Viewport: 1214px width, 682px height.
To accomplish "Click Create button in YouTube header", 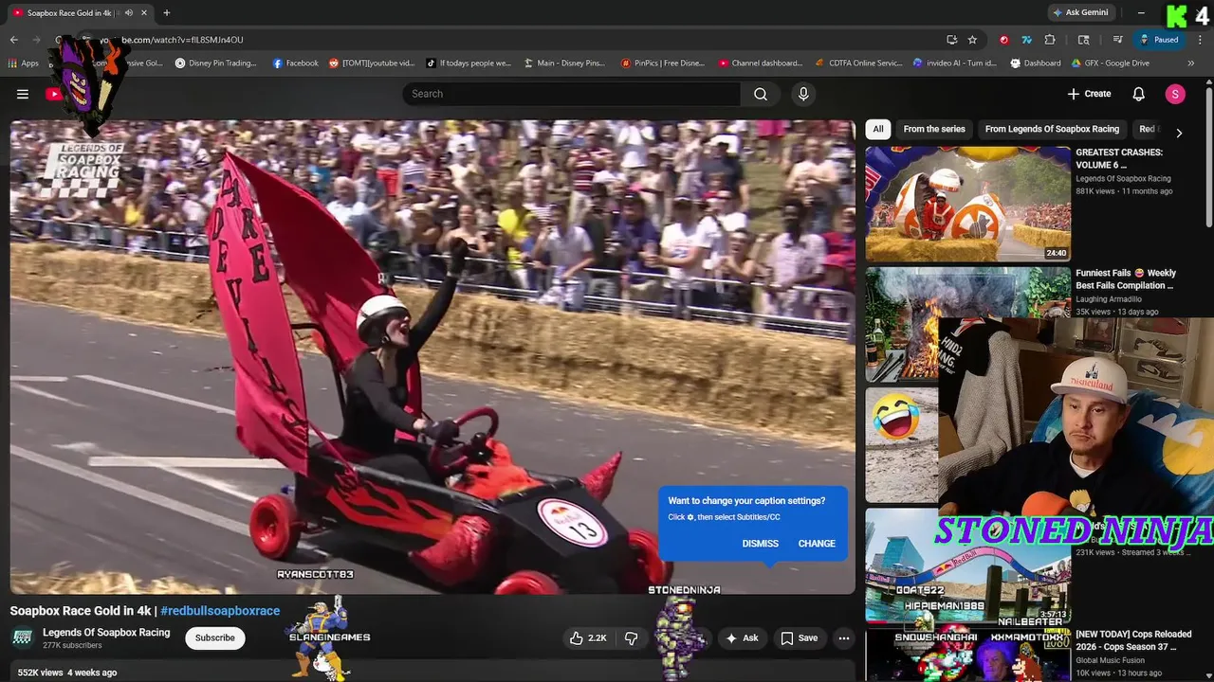I will point(1089,94).
